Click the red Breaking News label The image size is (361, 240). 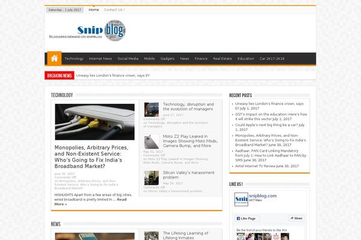[x=60, y=76]
